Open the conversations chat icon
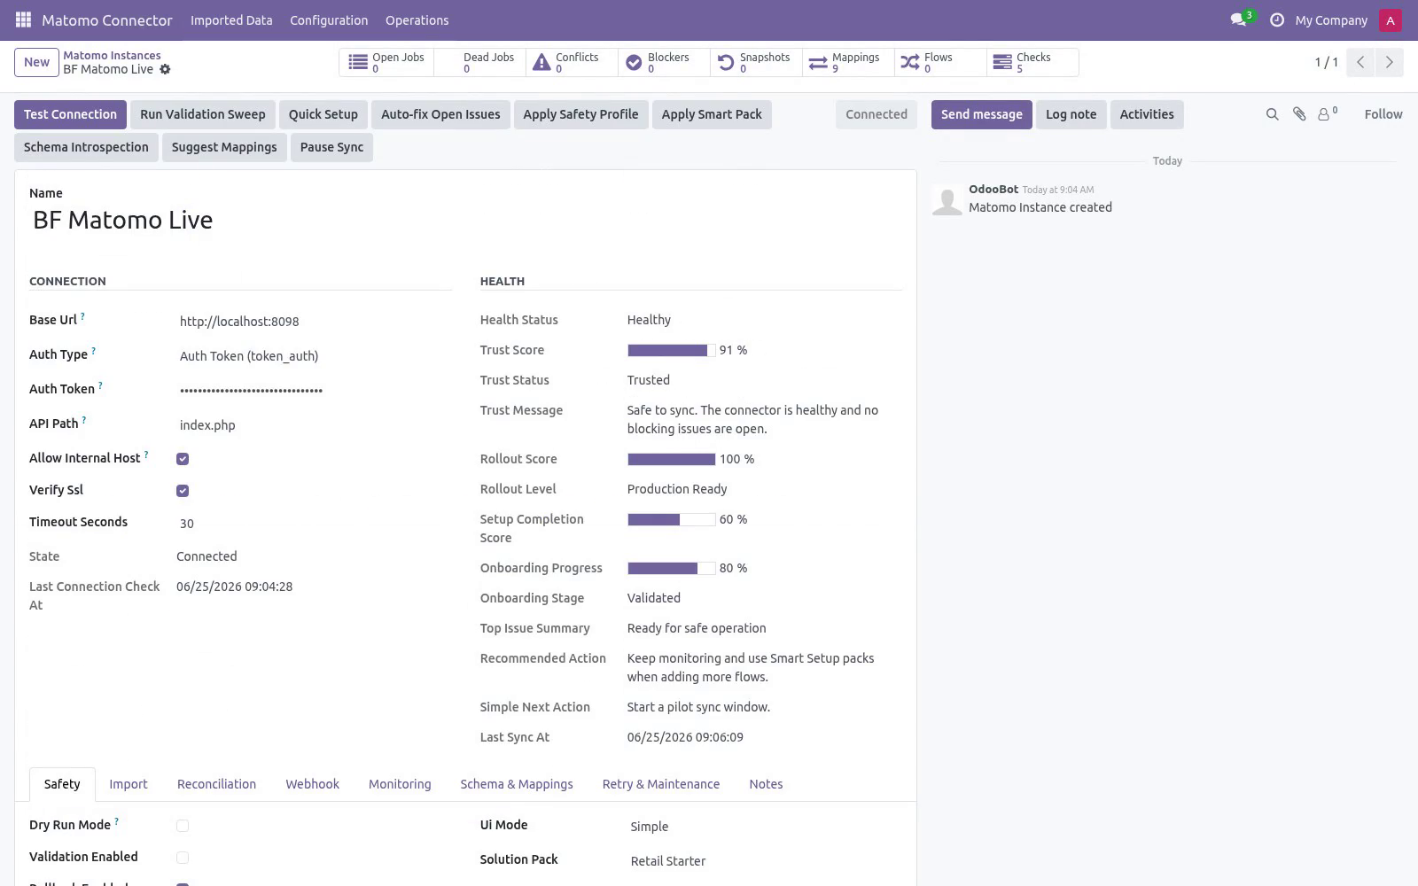The image size is (1418, 886). point(1238,19)
